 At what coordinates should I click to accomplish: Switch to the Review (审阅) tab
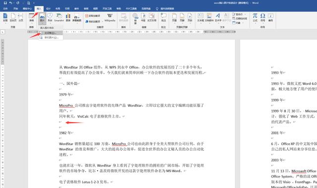pos(86,9)
